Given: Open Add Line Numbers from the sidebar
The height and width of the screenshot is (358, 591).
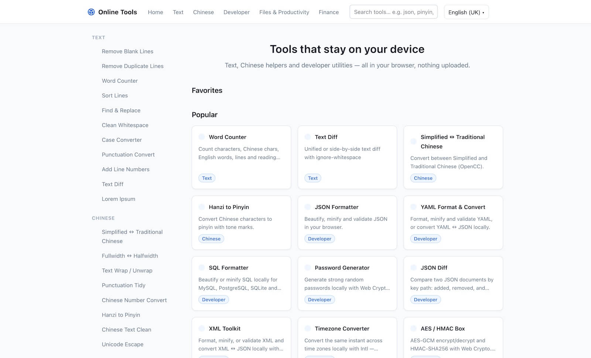Looking at the screenshot, I should [x=126, y=169].
